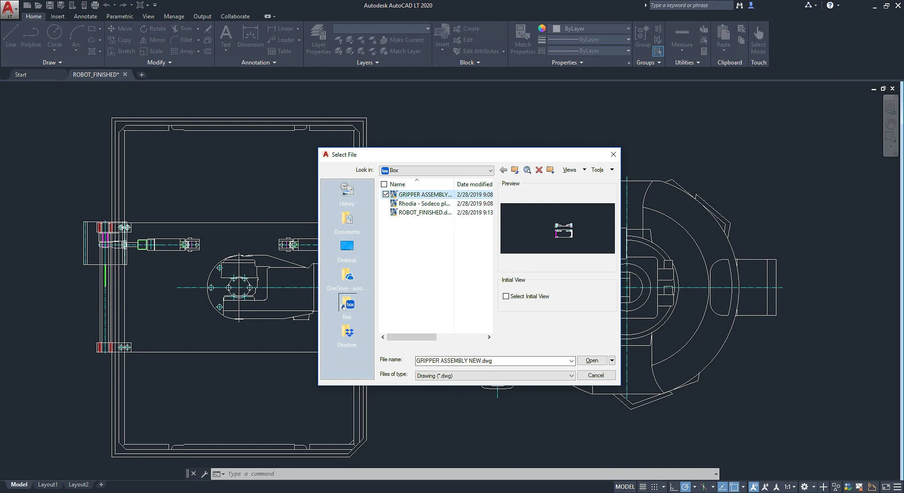904x493 pixels.
Task: Click the back arrow in the Select File dialog
Action: 503,170
